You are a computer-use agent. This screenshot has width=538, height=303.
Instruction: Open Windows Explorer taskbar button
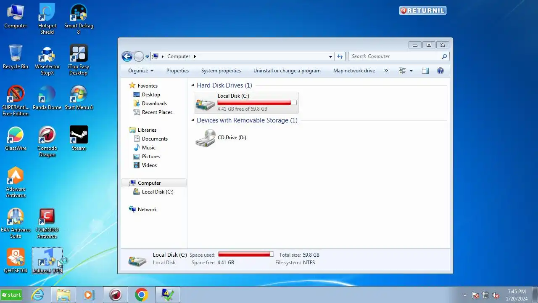pyautogui.click(x=63, y=295)
